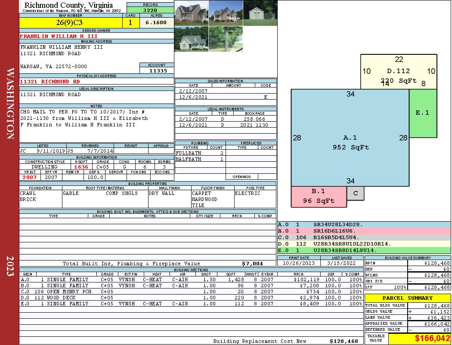Click ELECTRIC fuel type
The width and height of the screenshot is (452, 345).
coord(248,193)
